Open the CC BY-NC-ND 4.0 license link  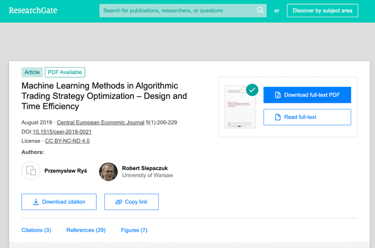pos(67,141)
